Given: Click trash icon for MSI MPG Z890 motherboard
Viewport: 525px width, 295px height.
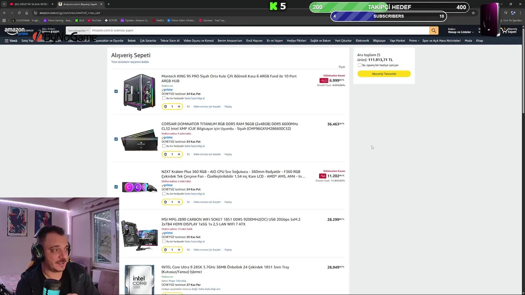Looking at the screenshot, I should [165, 250].
